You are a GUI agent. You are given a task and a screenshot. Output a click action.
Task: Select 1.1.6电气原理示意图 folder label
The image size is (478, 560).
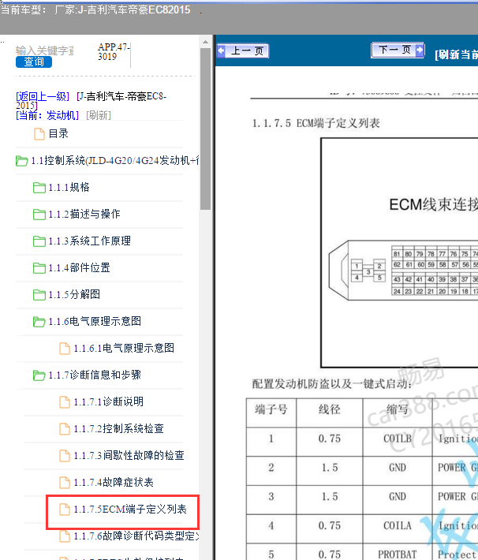(x=95, y=321)
